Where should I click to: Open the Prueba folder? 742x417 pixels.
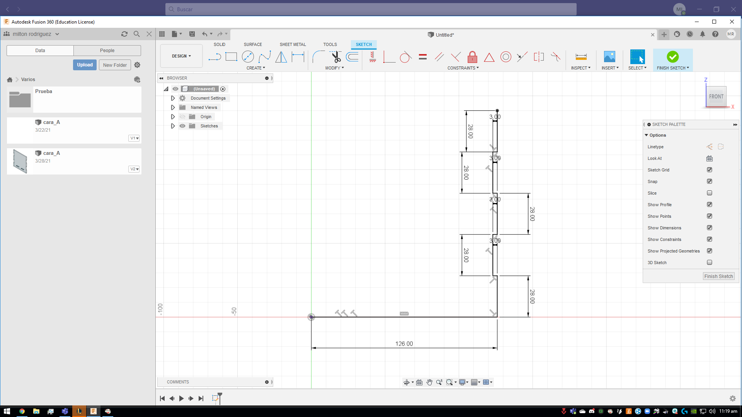tap(74, 100)
